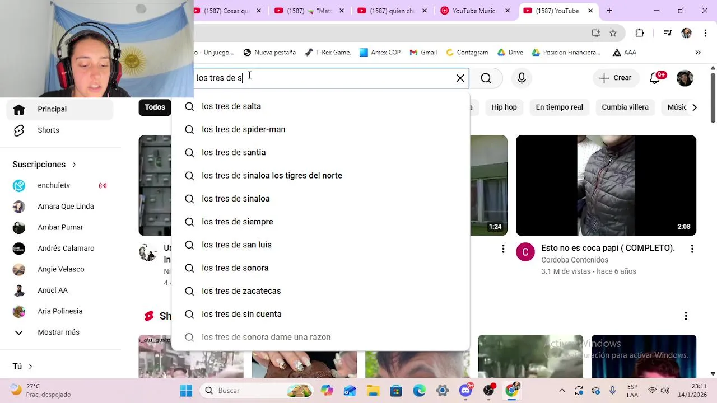This screenshot has height=403, width=717.
Task: Pick suggestion 'los tres de zacatecas'
Action: point(320,291)
